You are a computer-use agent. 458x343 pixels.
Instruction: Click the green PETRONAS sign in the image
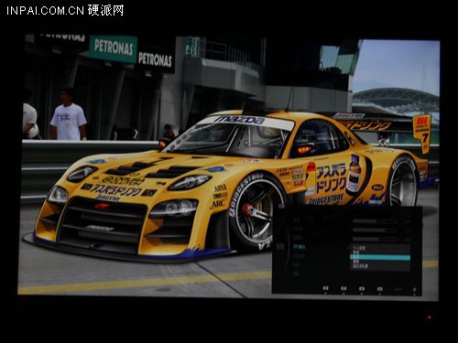click(x=114, y=48)
